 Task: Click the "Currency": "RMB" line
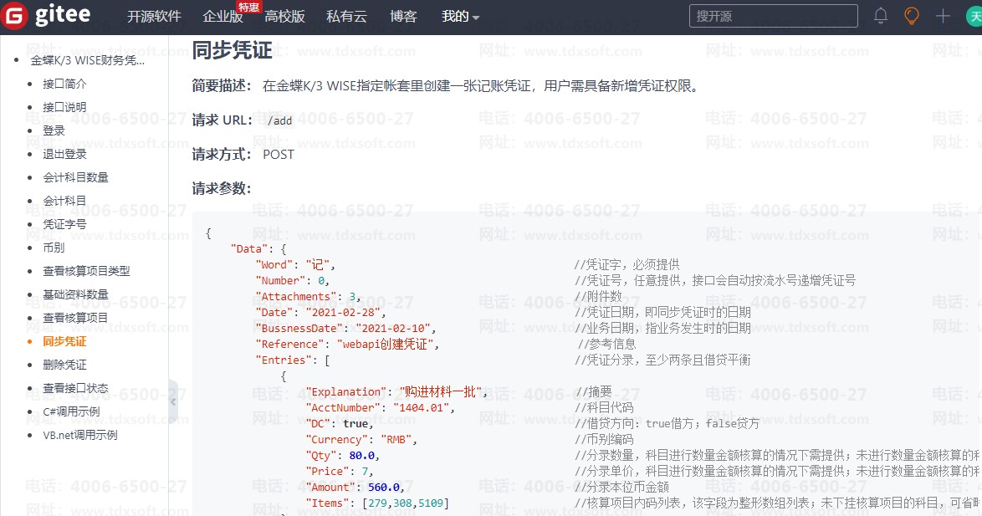click(x=361, y=440)
